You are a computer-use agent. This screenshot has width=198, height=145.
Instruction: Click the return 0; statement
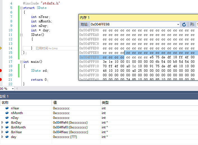[x=40, y=80]
